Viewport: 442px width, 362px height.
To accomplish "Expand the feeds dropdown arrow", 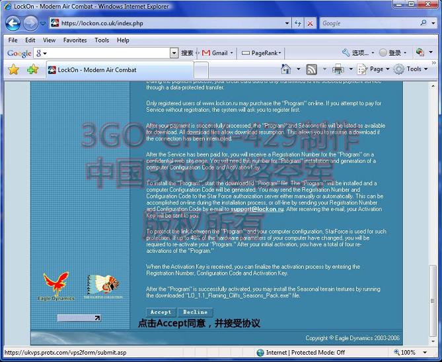I will coord(324,69).
